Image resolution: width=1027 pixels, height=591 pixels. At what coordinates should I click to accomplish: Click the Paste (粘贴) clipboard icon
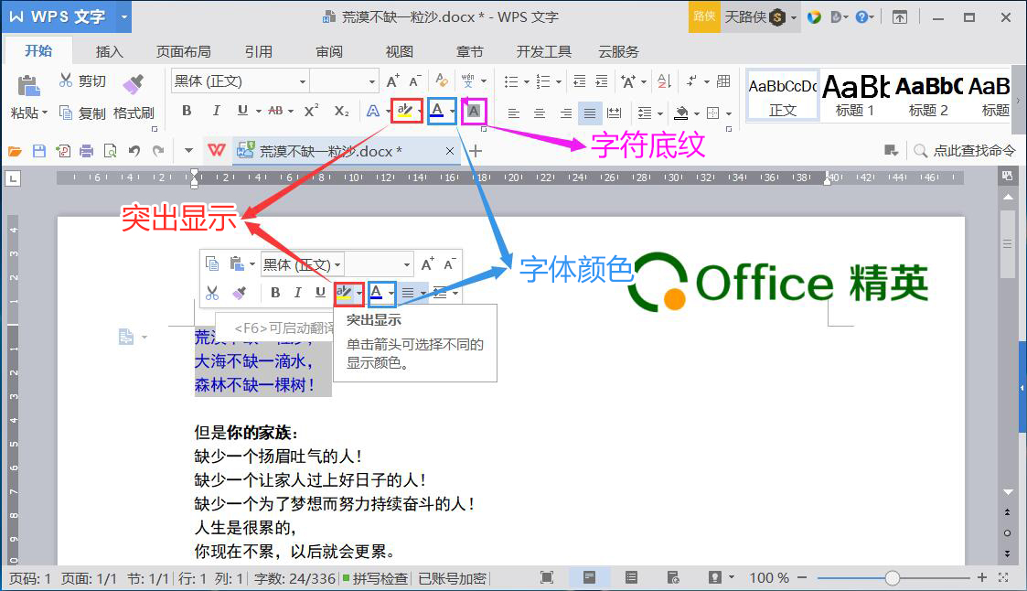point(28,86)
